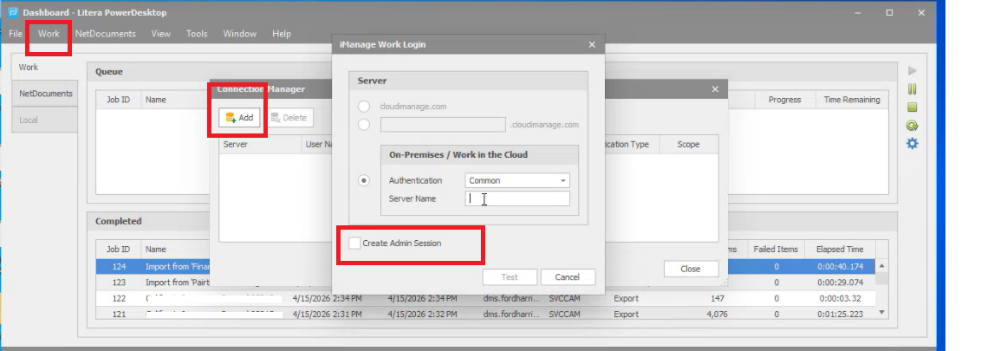This screenshot has width=994, height=351.
Task: Open the Window menu
Action: tap(240, 34)
